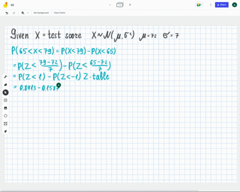Click handwritten "Given" on canvas
The width and height of the screenshot is (240, 192).
[x=19, y=34]
